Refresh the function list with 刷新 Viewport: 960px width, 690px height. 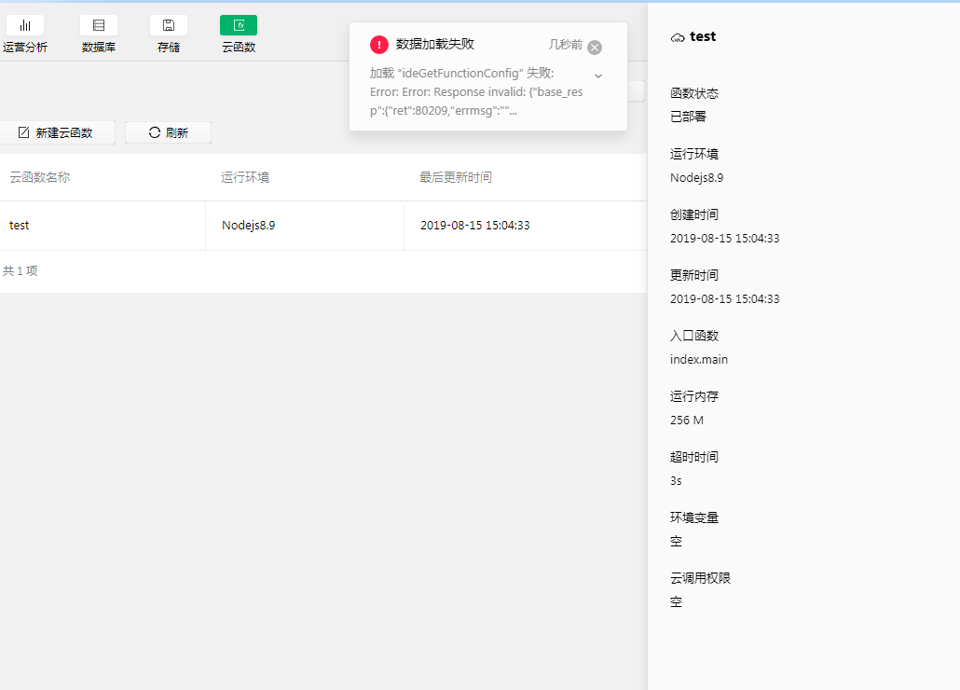click(x=168, y=132)
